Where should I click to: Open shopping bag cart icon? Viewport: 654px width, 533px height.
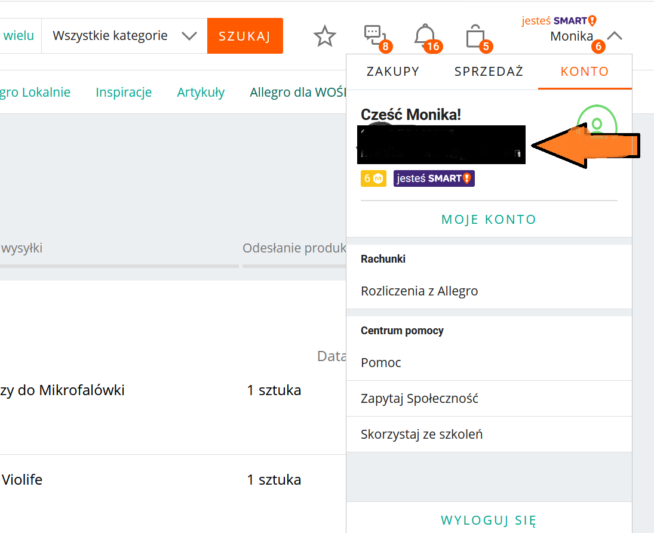click(475, 36)
